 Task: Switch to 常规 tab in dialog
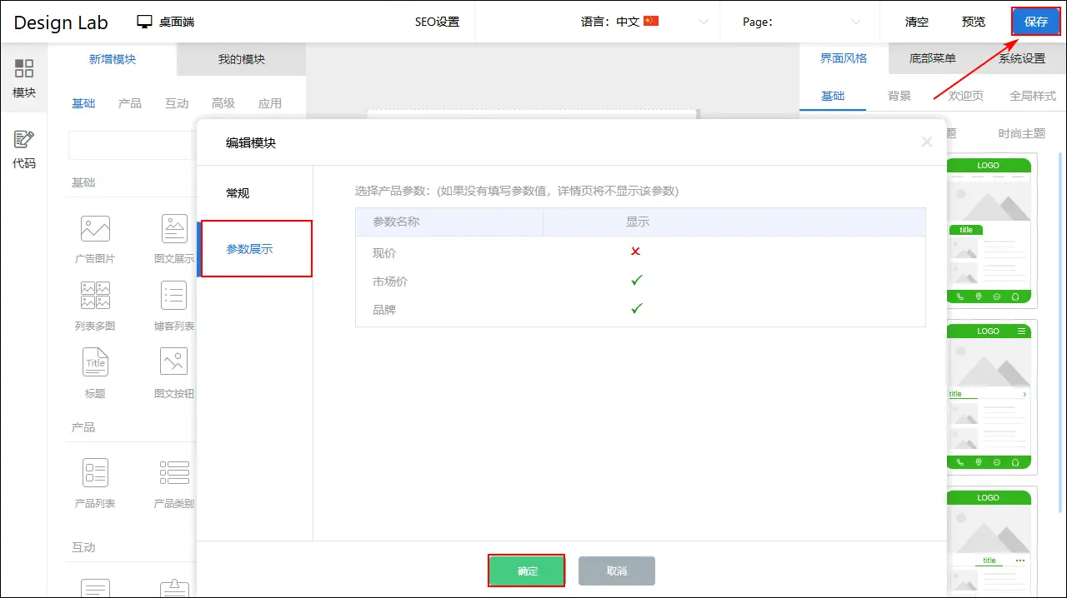click(238, 193)
